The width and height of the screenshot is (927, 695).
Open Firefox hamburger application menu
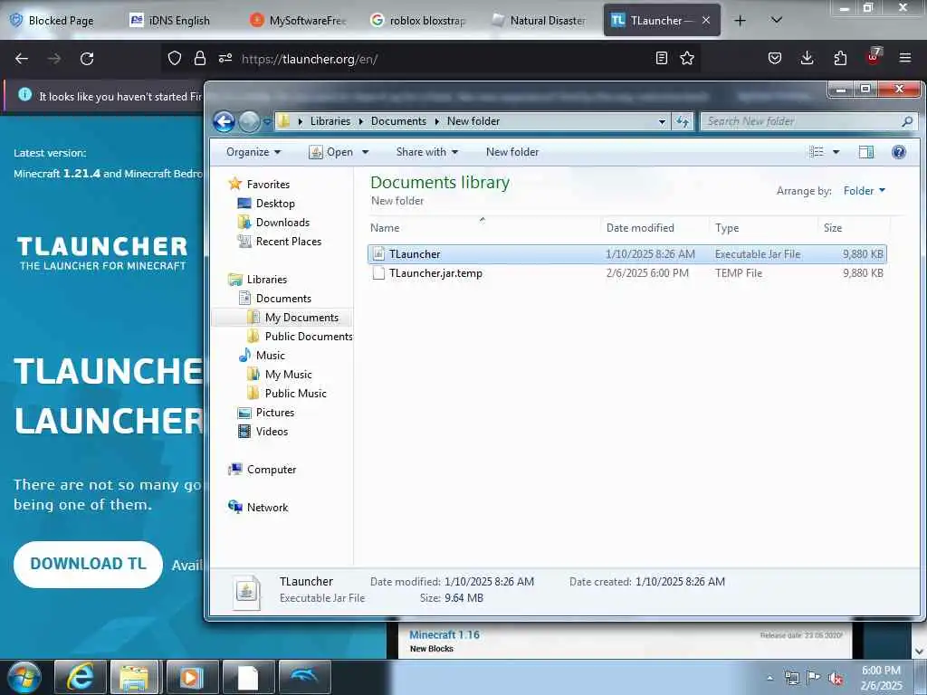coord(905,58)
